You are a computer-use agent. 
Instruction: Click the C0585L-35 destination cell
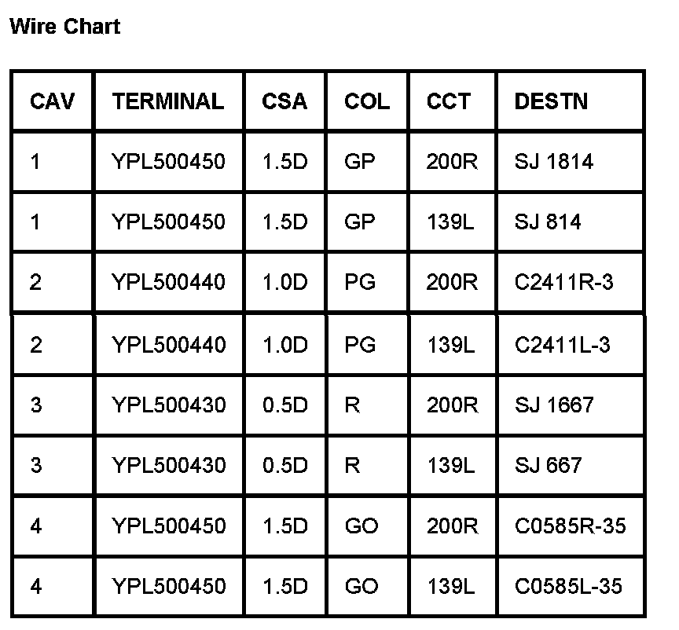(568, 586)
